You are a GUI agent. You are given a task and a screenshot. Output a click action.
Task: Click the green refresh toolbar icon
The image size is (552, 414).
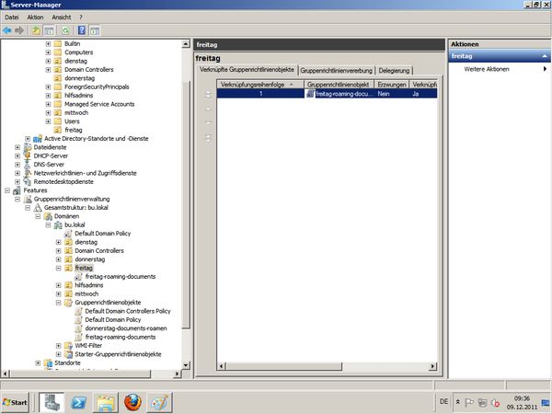point(65,30)
